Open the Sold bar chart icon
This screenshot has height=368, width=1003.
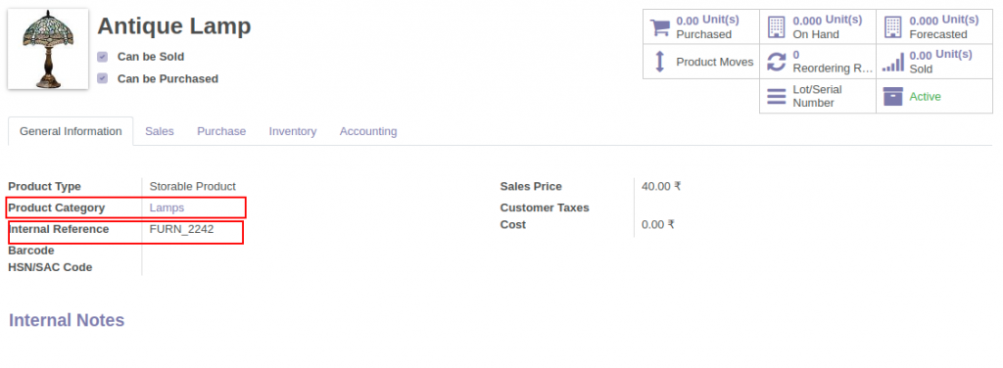(x=893, y=62)
